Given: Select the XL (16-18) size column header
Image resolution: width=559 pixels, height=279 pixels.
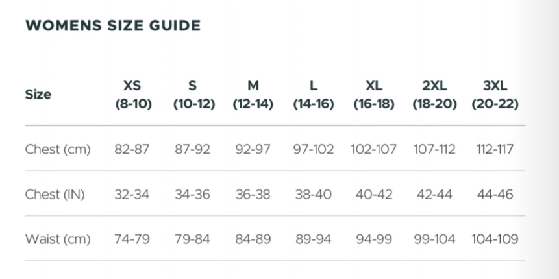Looking at the screenshot, I should coord(373,95).
